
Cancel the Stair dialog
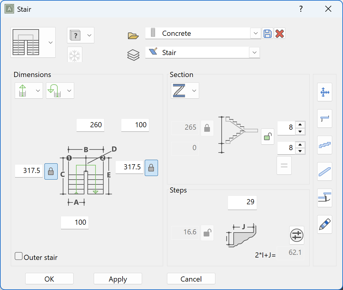point(191,279)
